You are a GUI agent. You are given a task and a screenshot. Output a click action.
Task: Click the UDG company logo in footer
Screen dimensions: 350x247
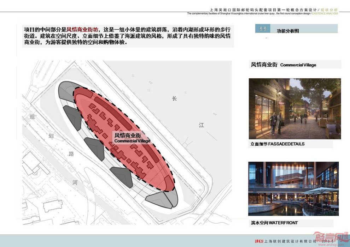[x=258, y=241]
